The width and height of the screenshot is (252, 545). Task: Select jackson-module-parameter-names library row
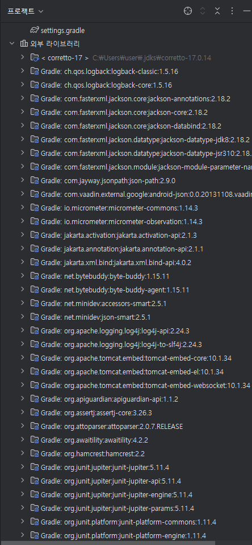point(126,167)
